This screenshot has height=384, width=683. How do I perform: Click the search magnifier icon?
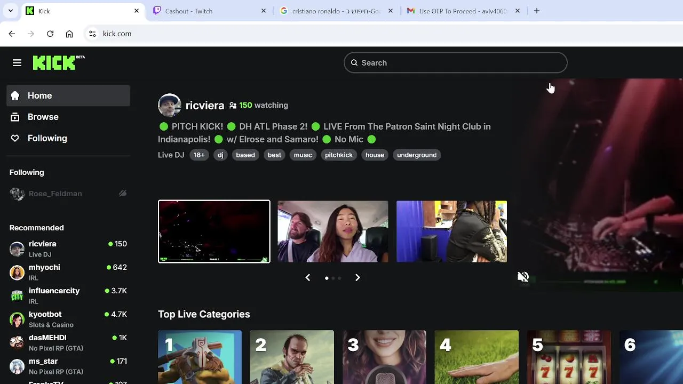pos(354,63)
